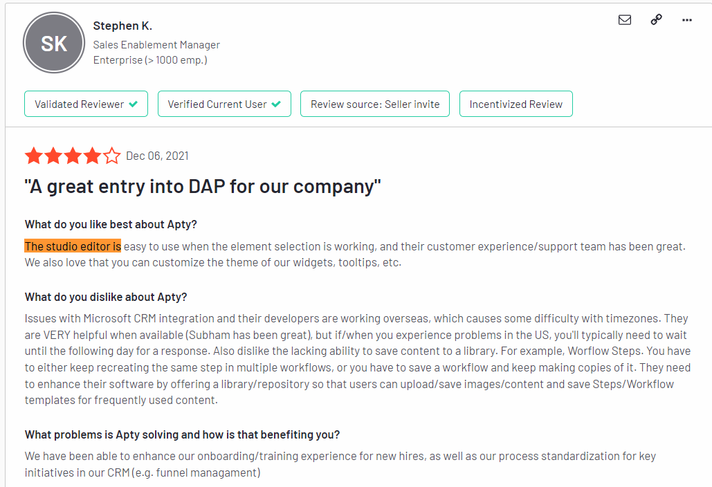Click the "What do you like best about Apty?" heading

(x=111, y=224)
